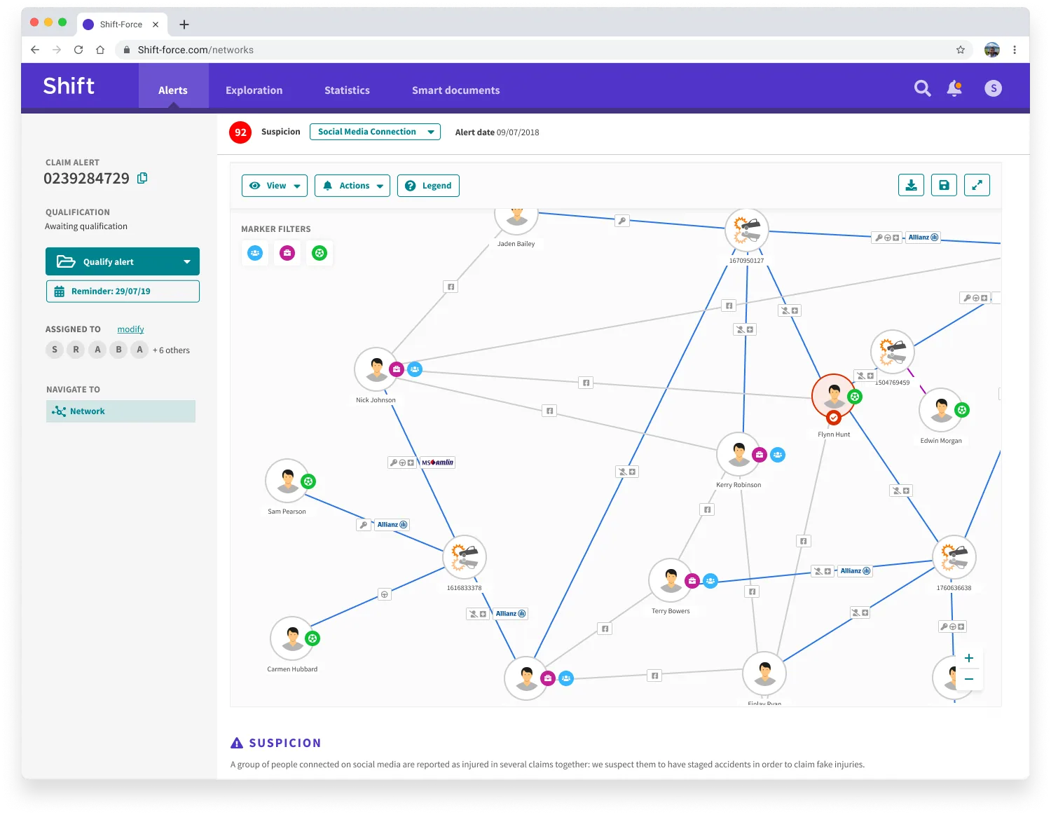Viewport: 1051px width, 815px height.
Task: Click Alert date 09/07/2018 text
Action: pos(497,132)
